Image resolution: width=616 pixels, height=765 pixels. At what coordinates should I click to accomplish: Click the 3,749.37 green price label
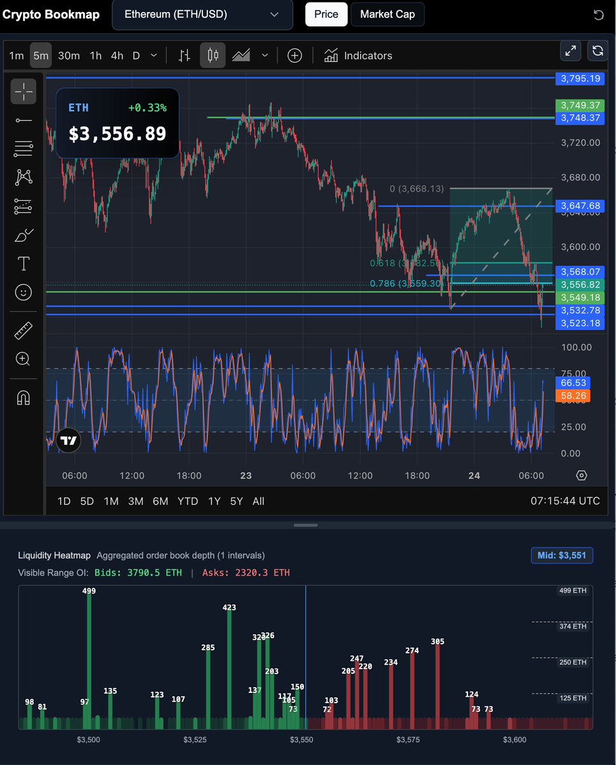[x=580, y=105]
